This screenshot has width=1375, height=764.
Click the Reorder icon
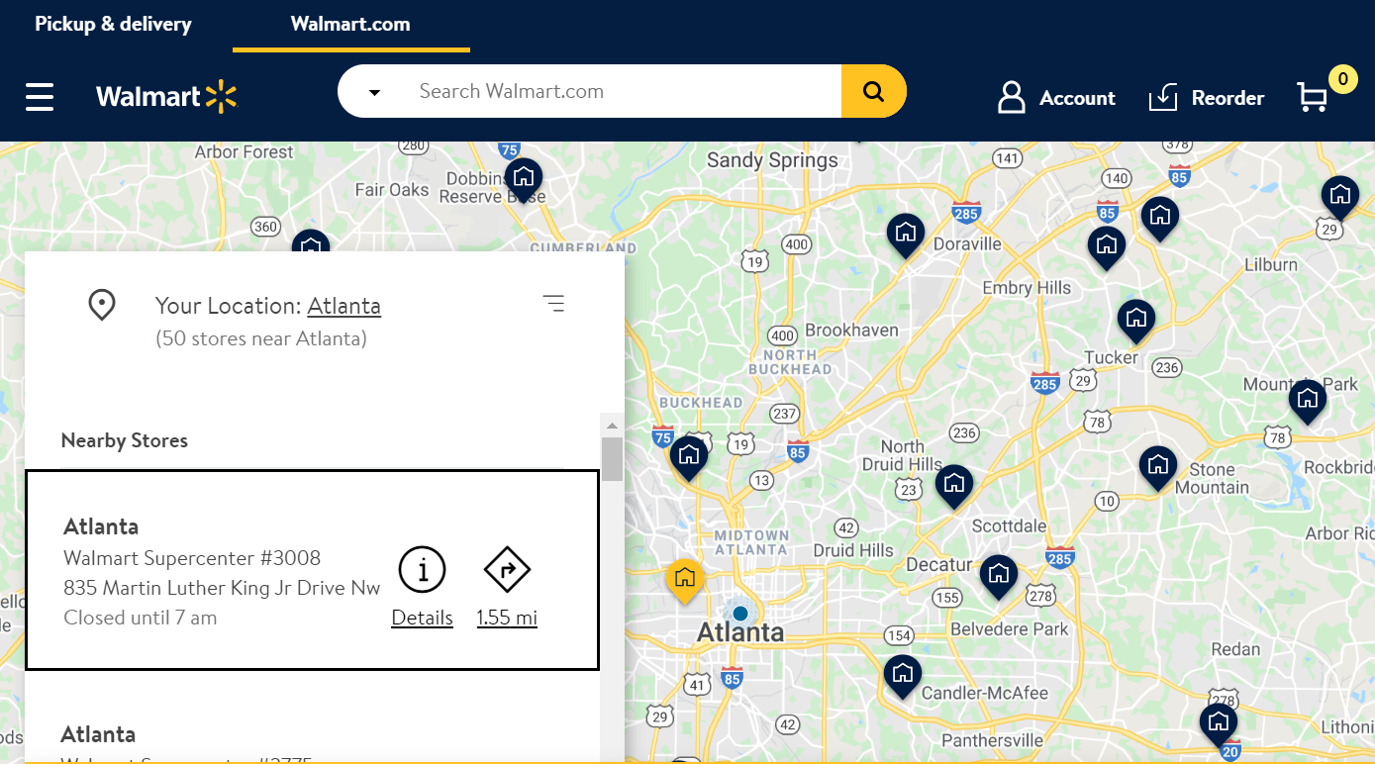click(1163, 97)
